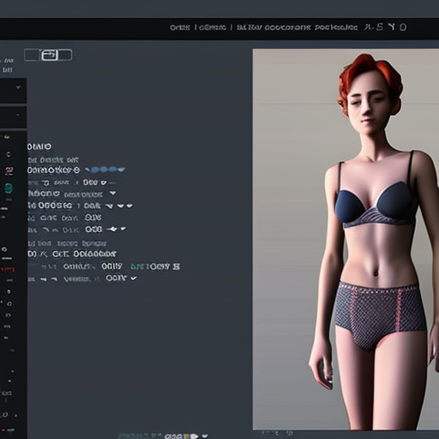Toggle the checkmark on the last settings row
The height and width of the screenshot is (439, 439).
point(134,278)
